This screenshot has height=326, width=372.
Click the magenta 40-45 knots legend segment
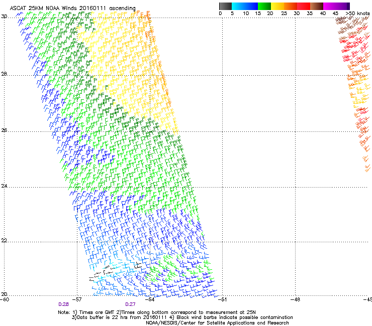tap(330, 6)
